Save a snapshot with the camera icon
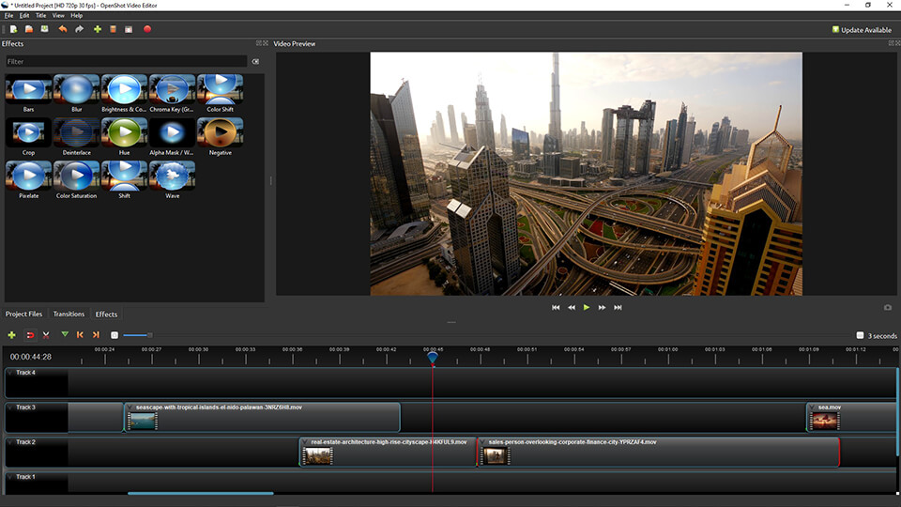This screenshot has width=901, height=507. (888, 307)
